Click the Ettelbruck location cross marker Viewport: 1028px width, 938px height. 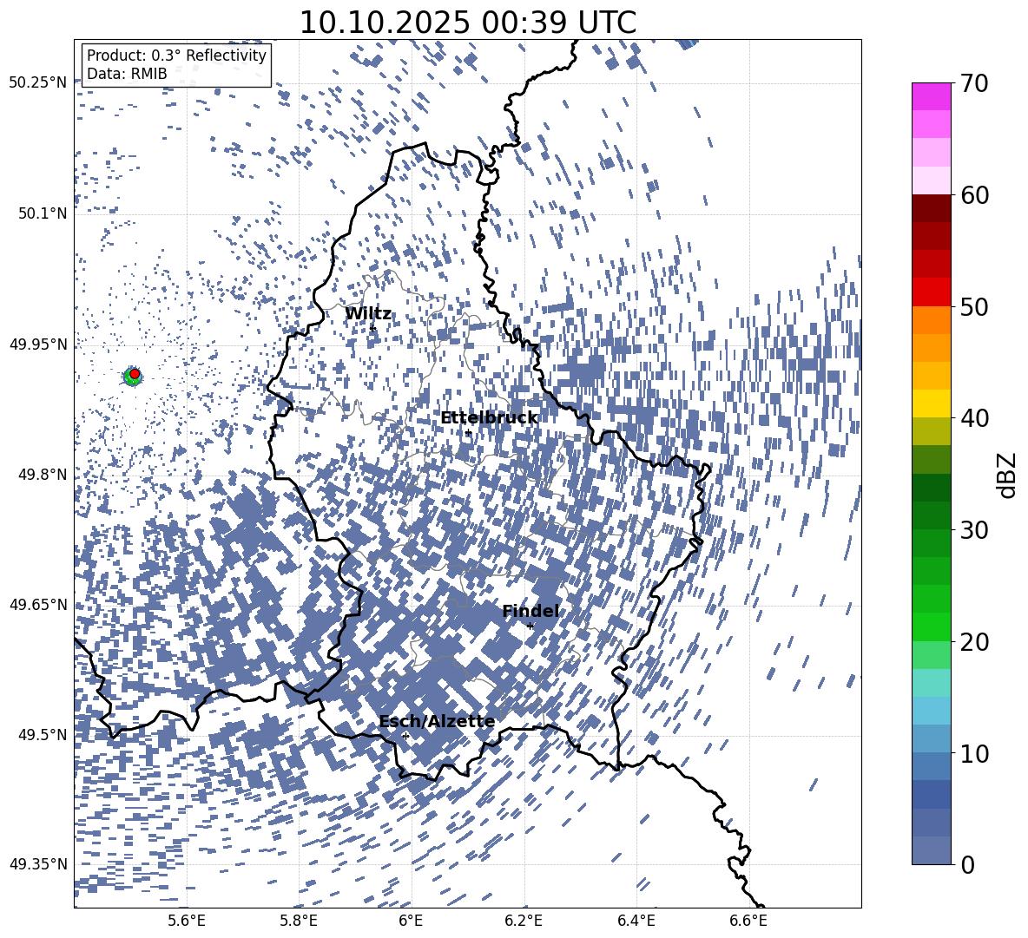468,432
